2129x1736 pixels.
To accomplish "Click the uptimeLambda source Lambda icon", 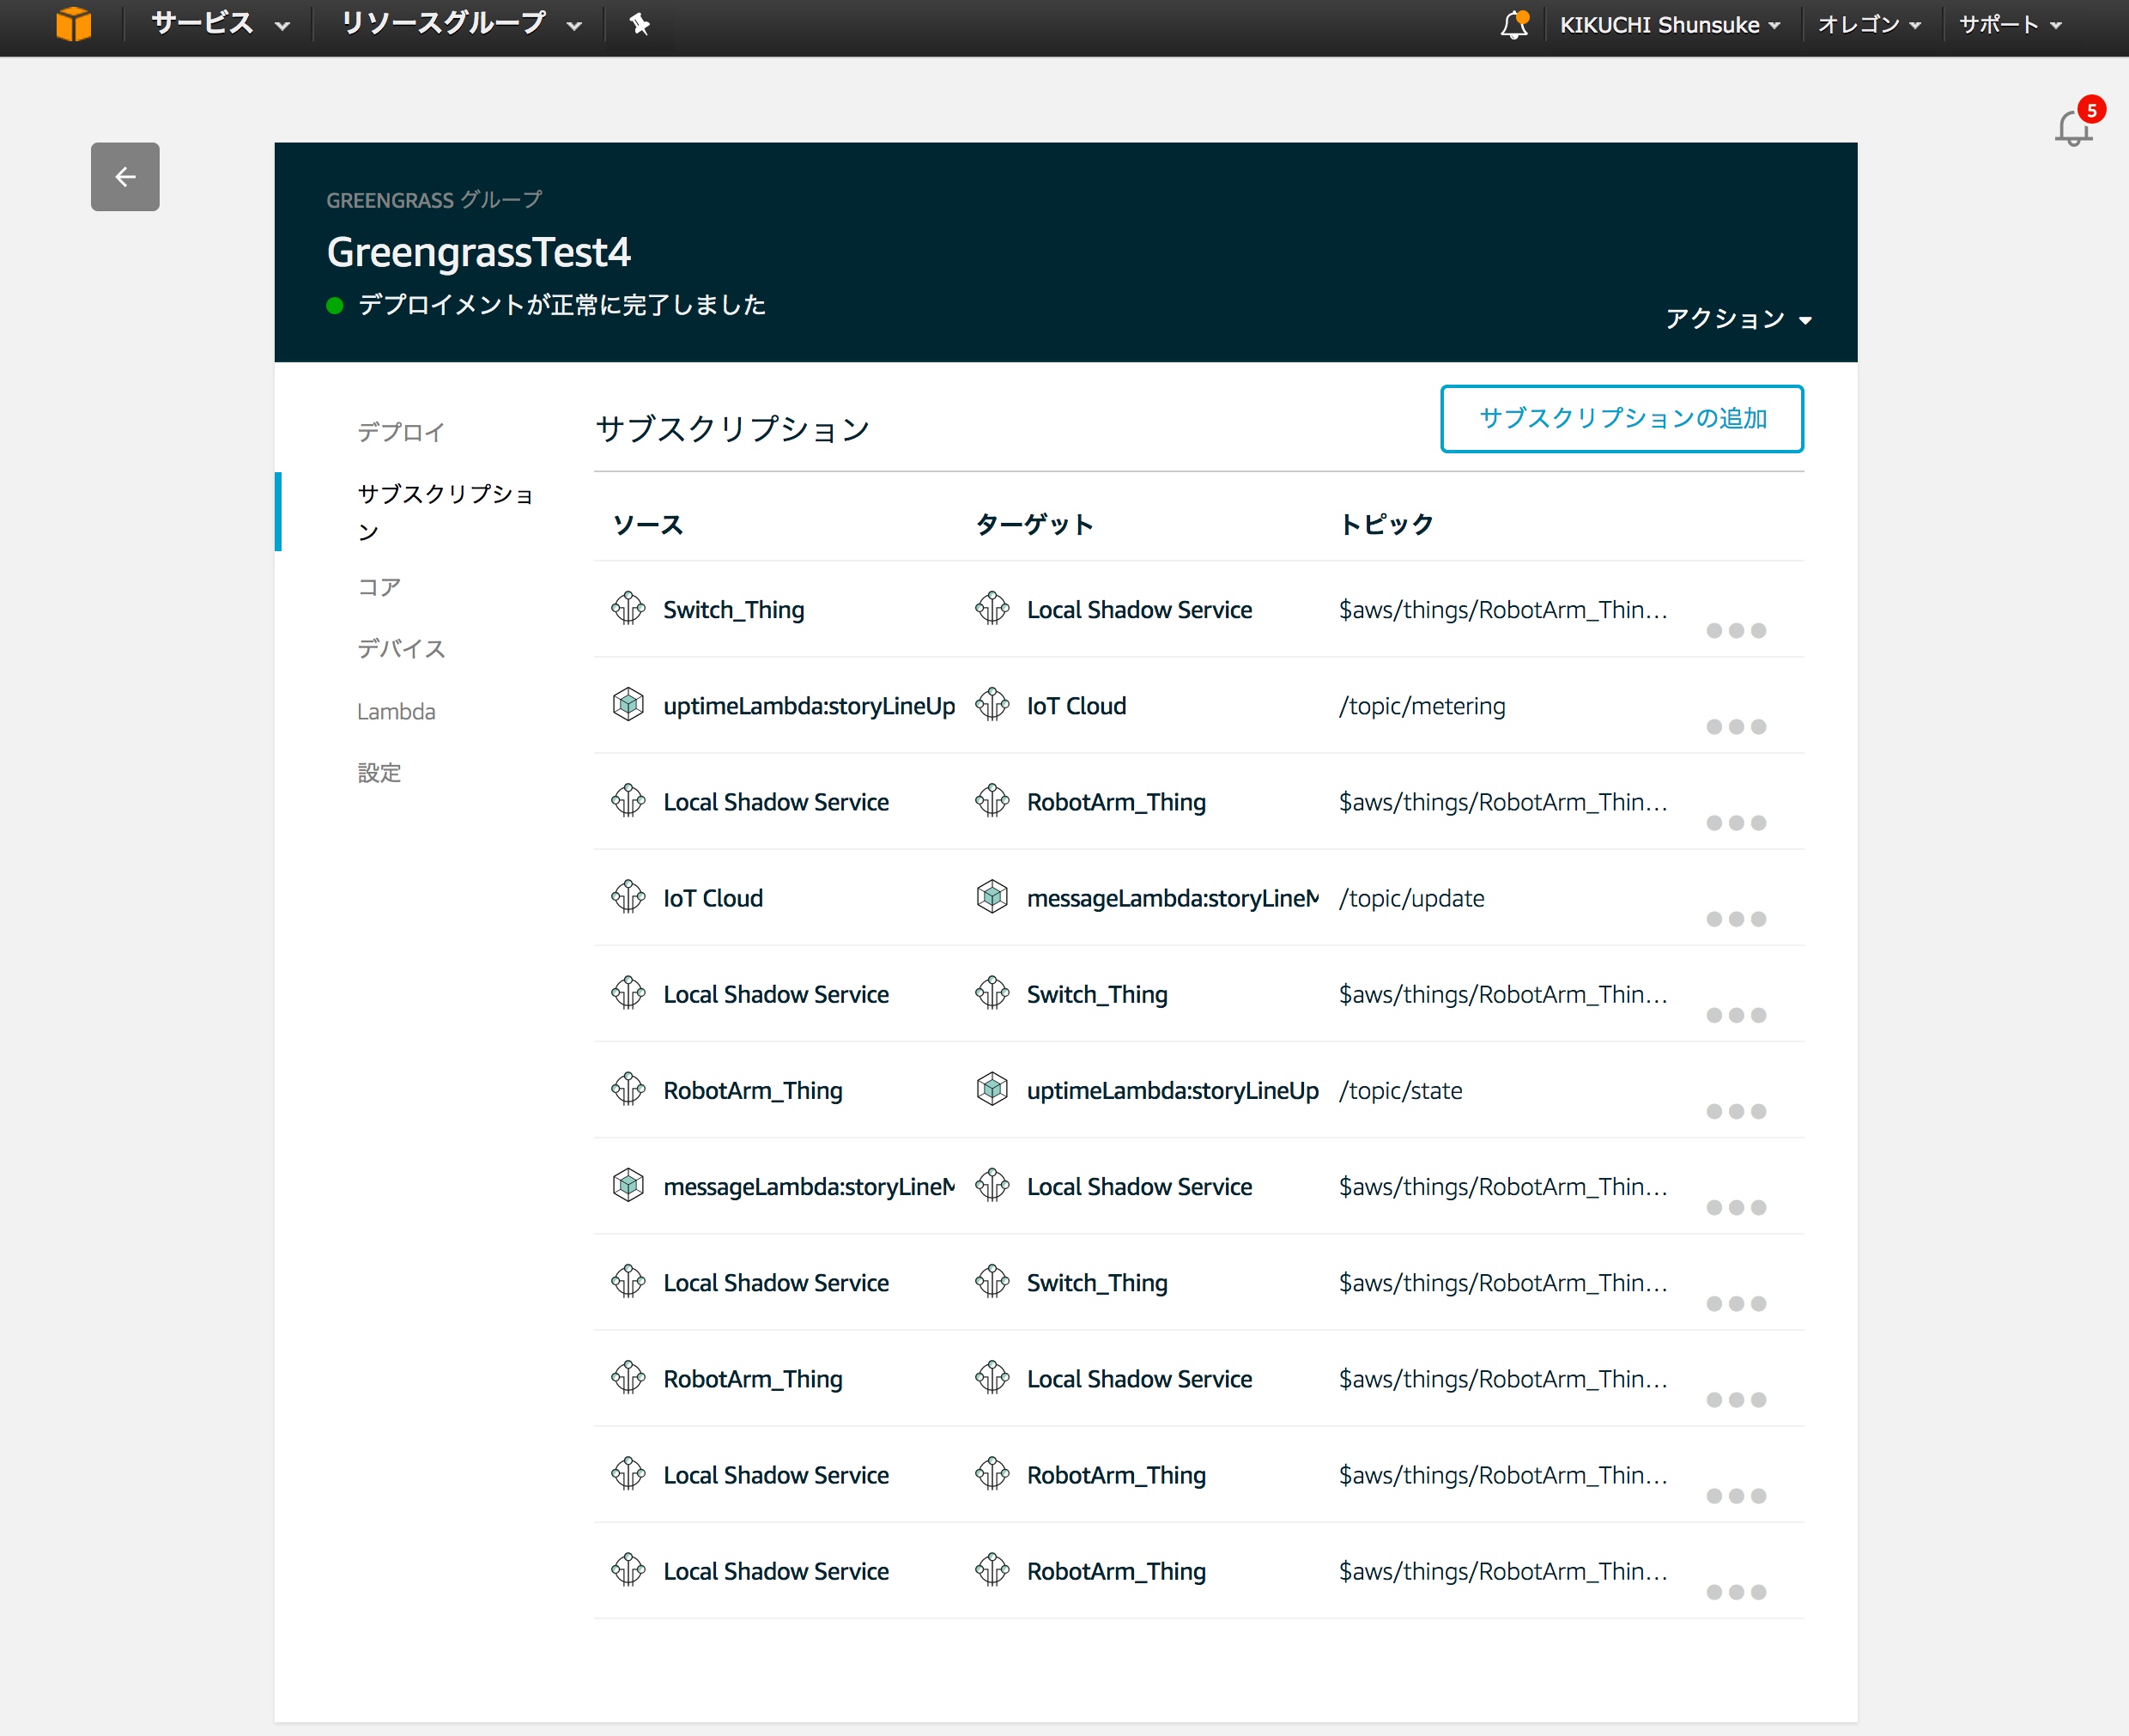I will (x=628, y=704).
